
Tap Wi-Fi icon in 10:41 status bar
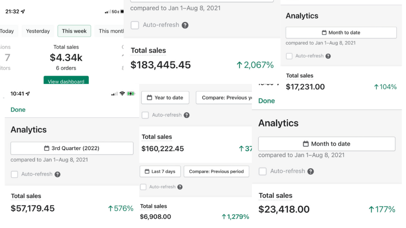tap(122, 94)
